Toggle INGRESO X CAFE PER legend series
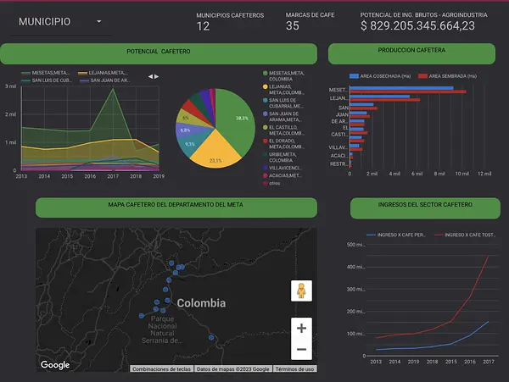 tap(400, 235)
